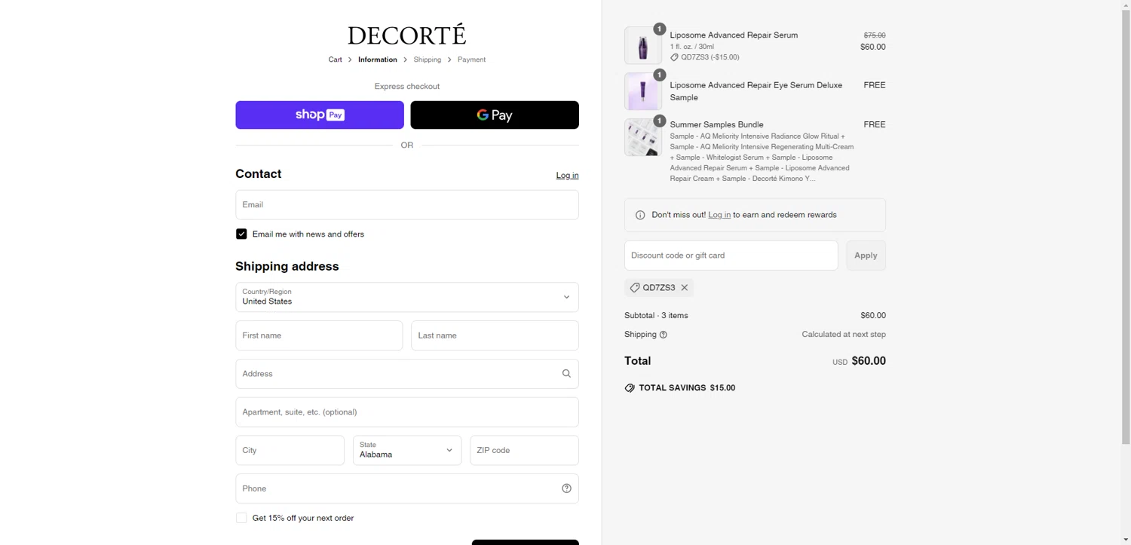Focus the Last name field

[x=495, y=335]
